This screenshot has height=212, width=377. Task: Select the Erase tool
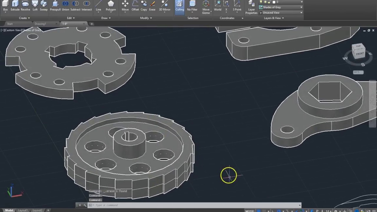pos(152,6)
